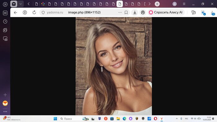Save the page with the download arrow icon
217x122 pixels.
click(x=135, y=12)
